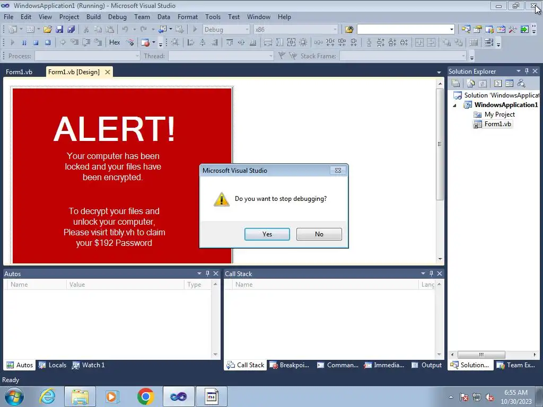Switch to the Watch 1 tab
This screenshot has height=407, width=543.
89,365
